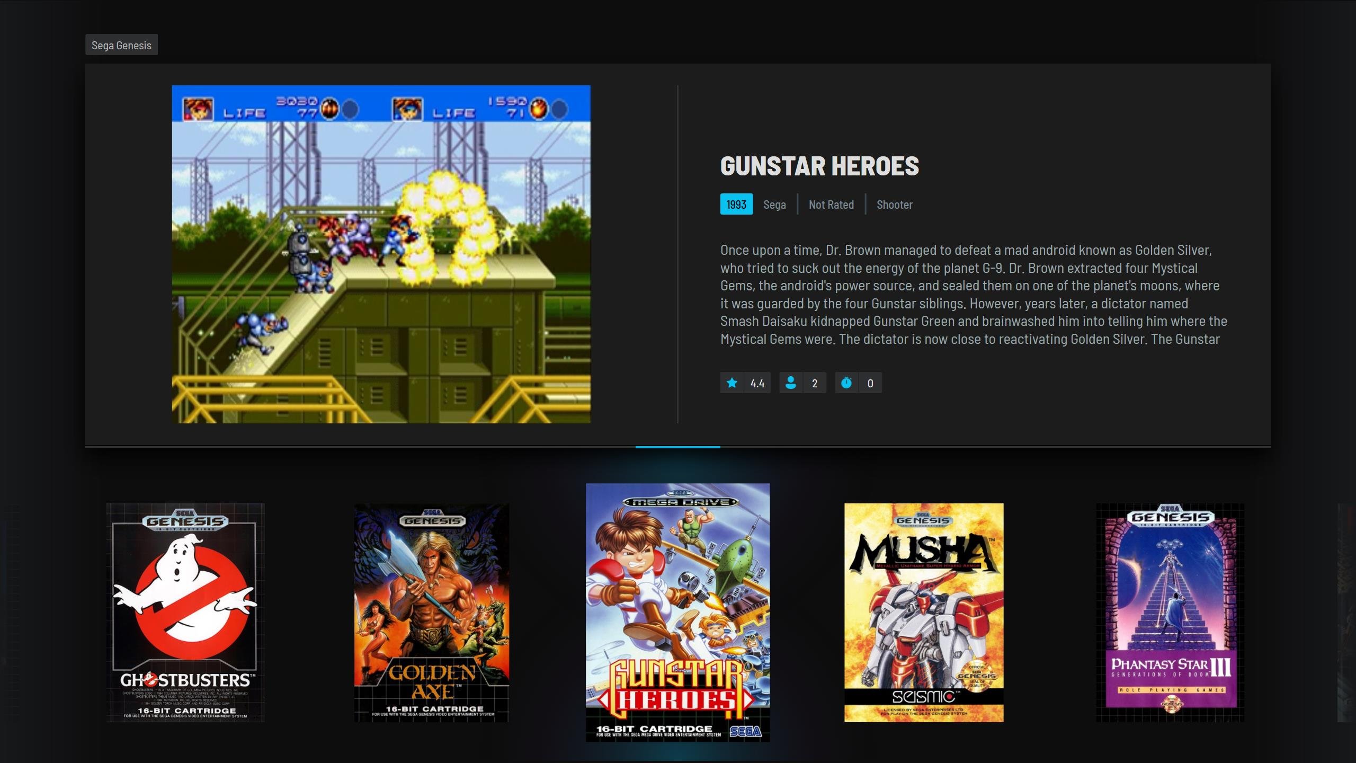Click the game description paragraph
This screenshot has width=1356, height=763.
(x=974, y=295)
